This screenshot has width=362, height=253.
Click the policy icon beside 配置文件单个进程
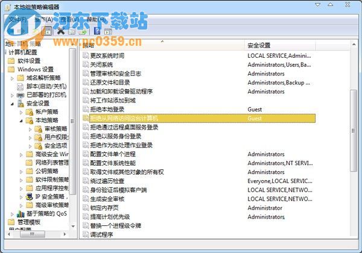[x=86, y=154]
